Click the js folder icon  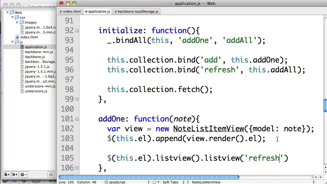coord(17,42)
